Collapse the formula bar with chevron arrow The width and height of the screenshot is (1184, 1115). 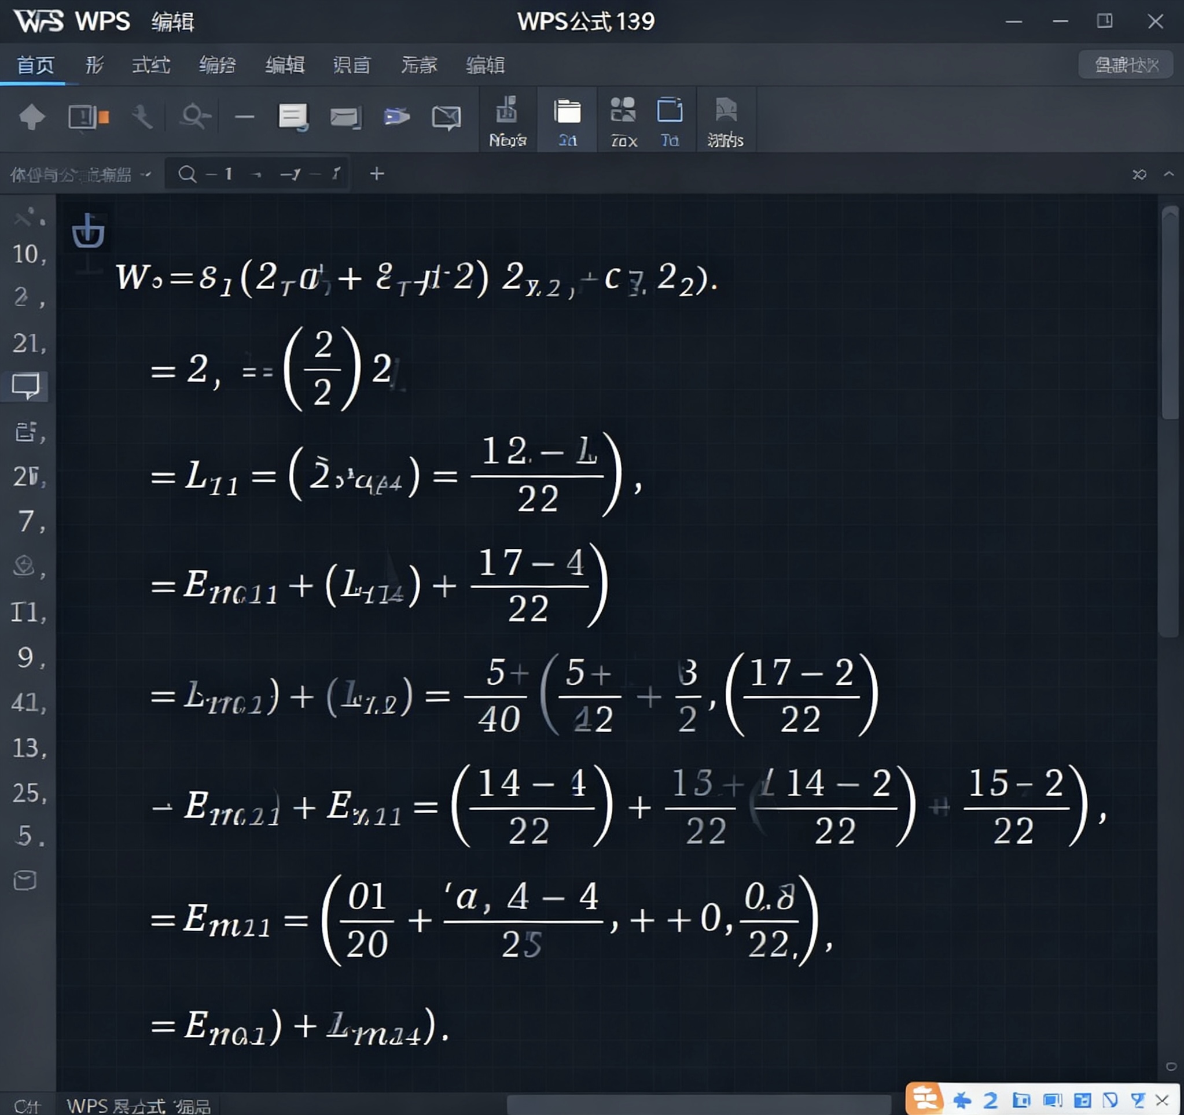tap(1168, 175)
